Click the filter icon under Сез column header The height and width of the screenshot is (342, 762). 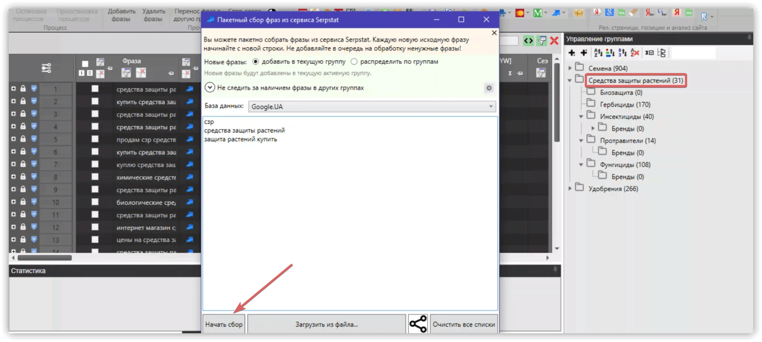(x=541, y=73)
